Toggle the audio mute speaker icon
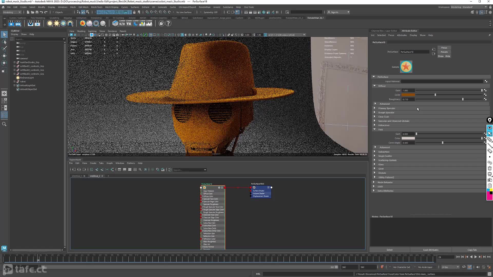 point(478,267)
